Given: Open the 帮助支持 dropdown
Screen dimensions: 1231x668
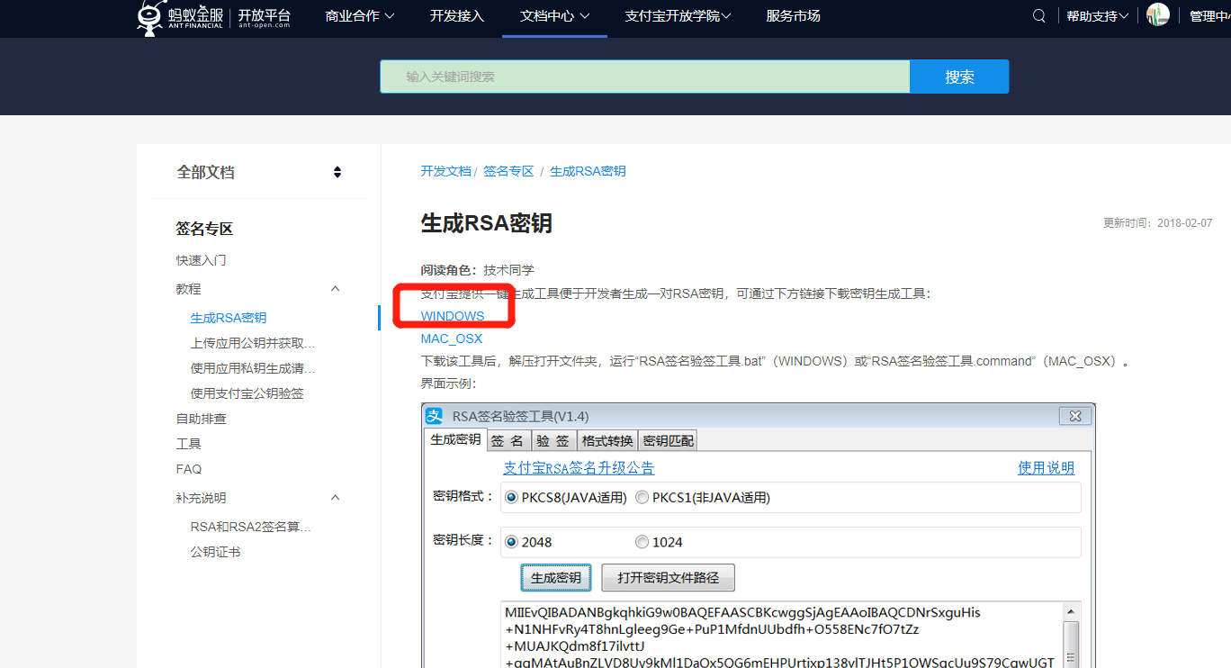Looking at the screenshot, I should (x=1097, y=16).
